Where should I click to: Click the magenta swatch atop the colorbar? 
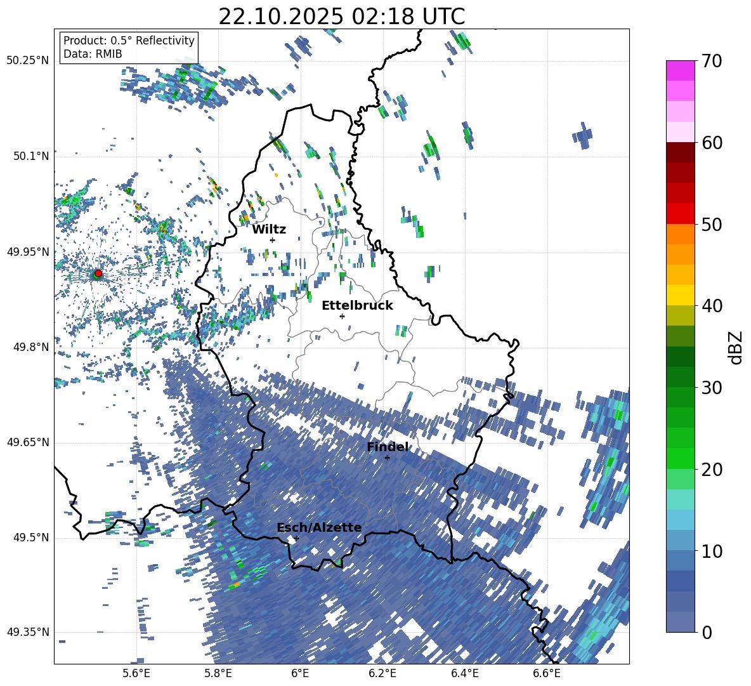(x=680, y=71)
